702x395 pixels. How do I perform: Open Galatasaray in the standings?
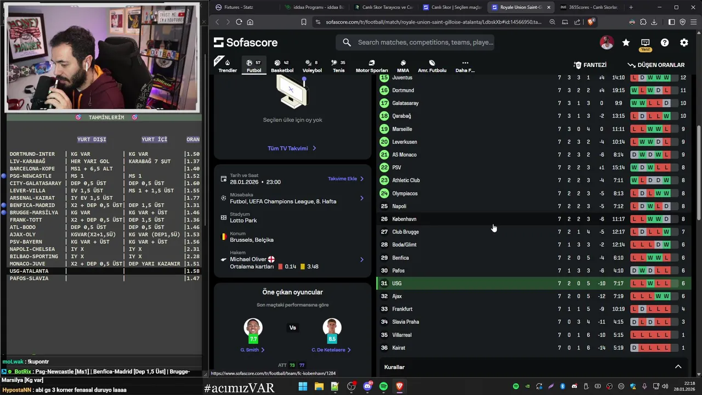pos(533,103)
